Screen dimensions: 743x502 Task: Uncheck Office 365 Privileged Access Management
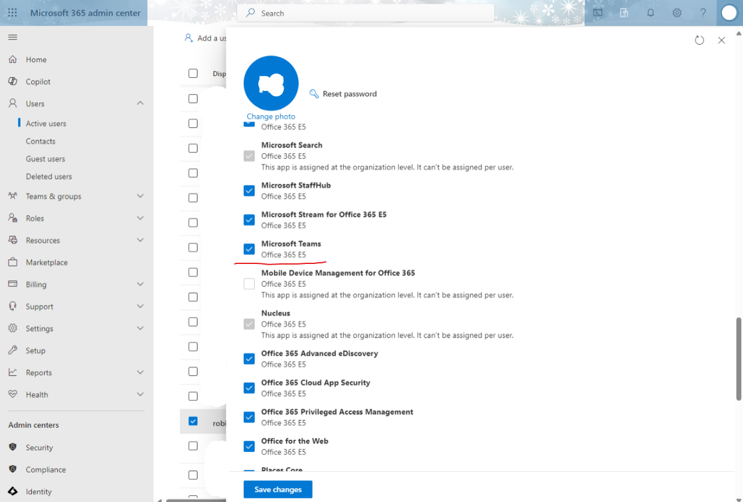249,417
